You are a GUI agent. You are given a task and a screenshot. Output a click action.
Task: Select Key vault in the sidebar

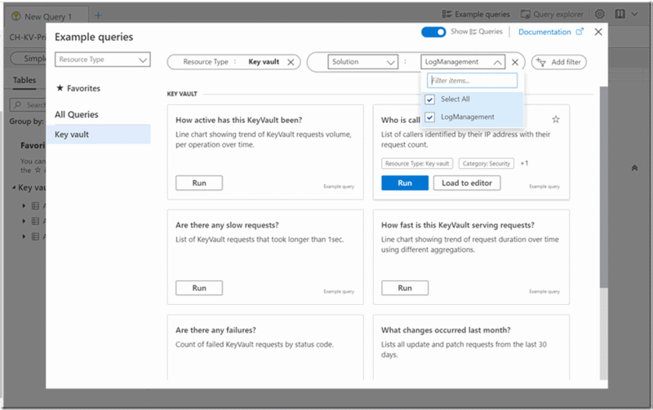tap(72, 134)
